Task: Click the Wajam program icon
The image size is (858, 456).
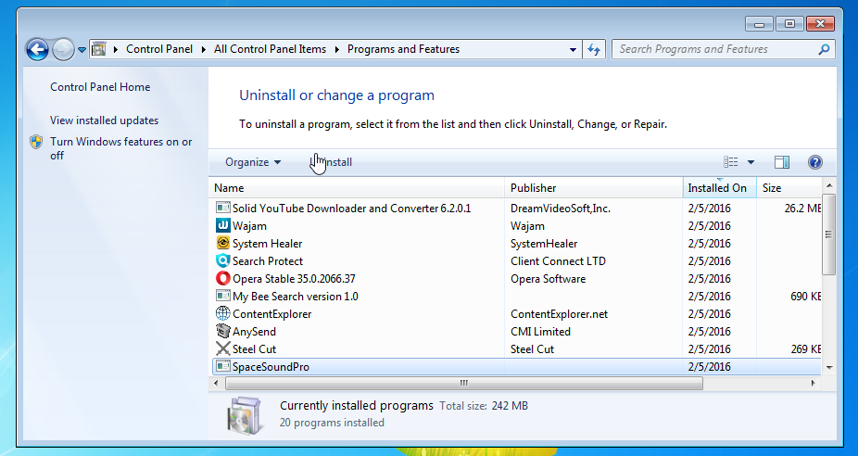Action: pos(222,225)
